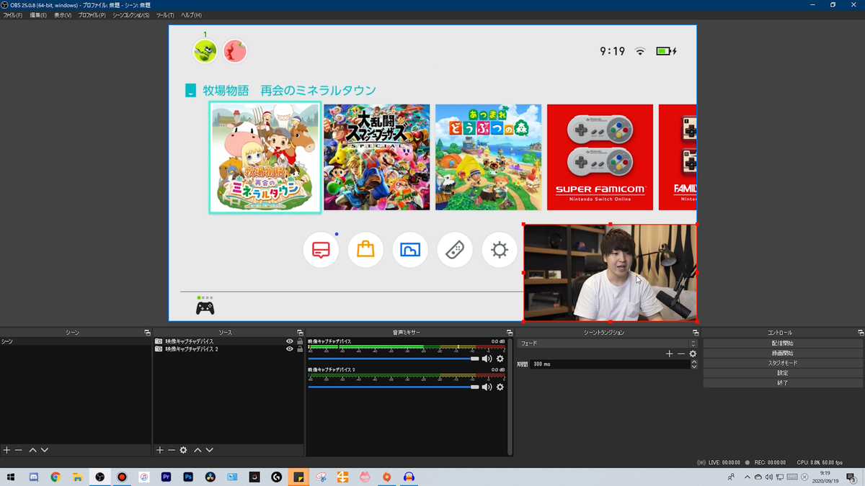The image size is (865, 486).
Task: Open DaVinci Resolve from the taskbar
Action: click(210, 477)
